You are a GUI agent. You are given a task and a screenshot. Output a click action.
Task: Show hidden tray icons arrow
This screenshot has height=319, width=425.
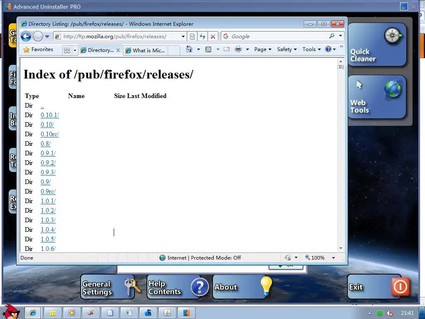pyautogui.click(x=369, y=313)
